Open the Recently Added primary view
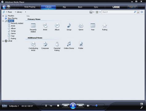Viewport: 146px width, 111px height. tap(33, 28)
